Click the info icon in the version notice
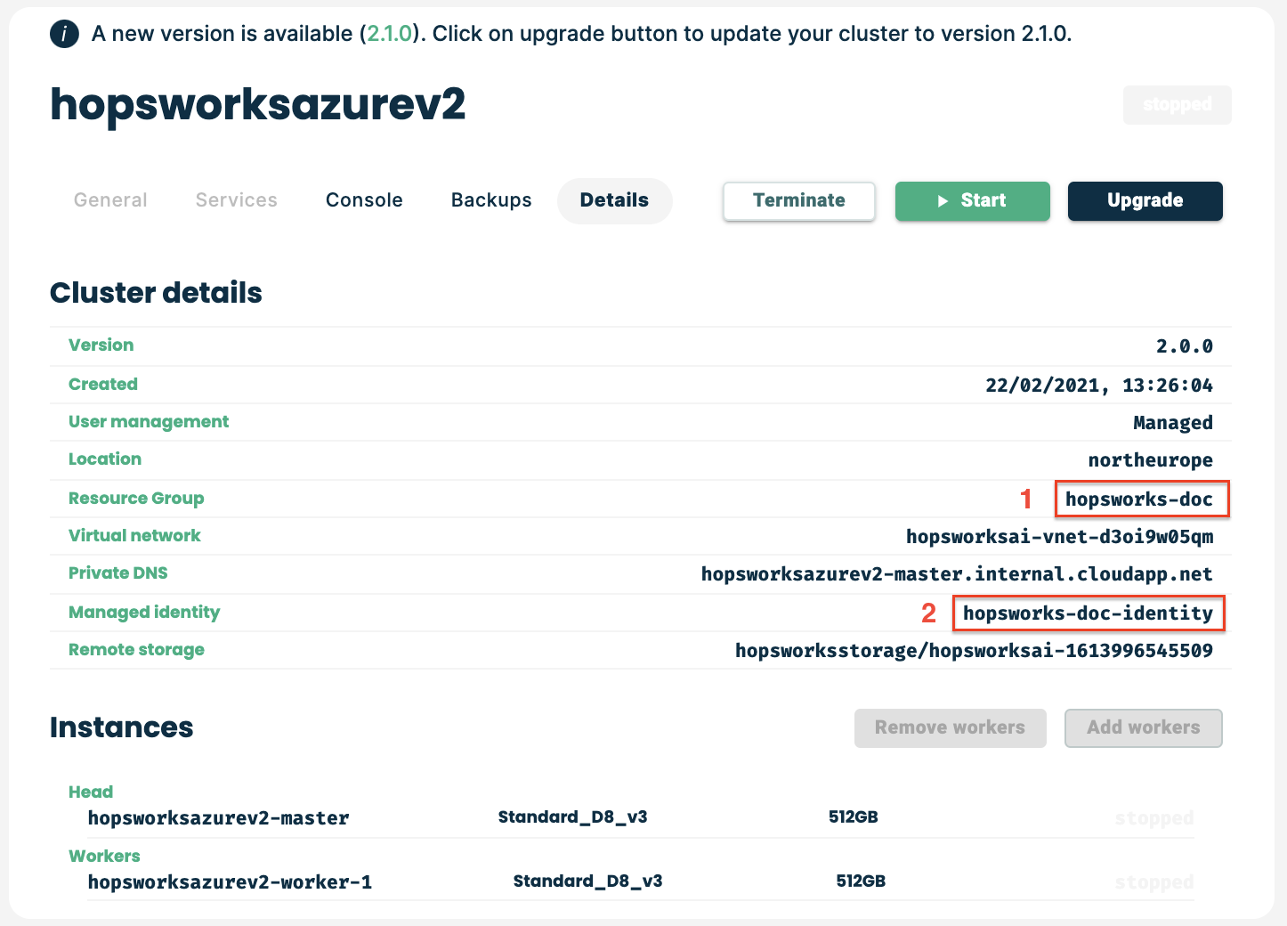 coord(64,35)
